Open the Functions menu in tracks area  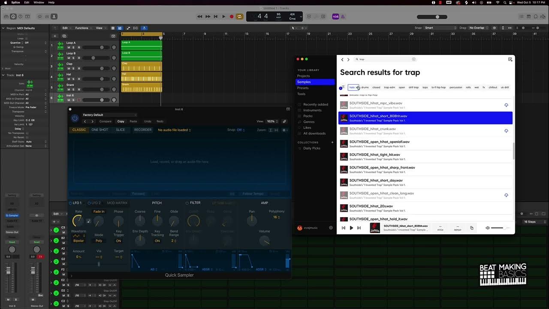pos(83,28)
